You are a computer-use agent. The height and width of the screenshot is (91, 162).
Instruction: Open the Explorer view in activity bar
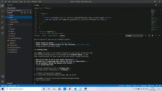point(3,6)
